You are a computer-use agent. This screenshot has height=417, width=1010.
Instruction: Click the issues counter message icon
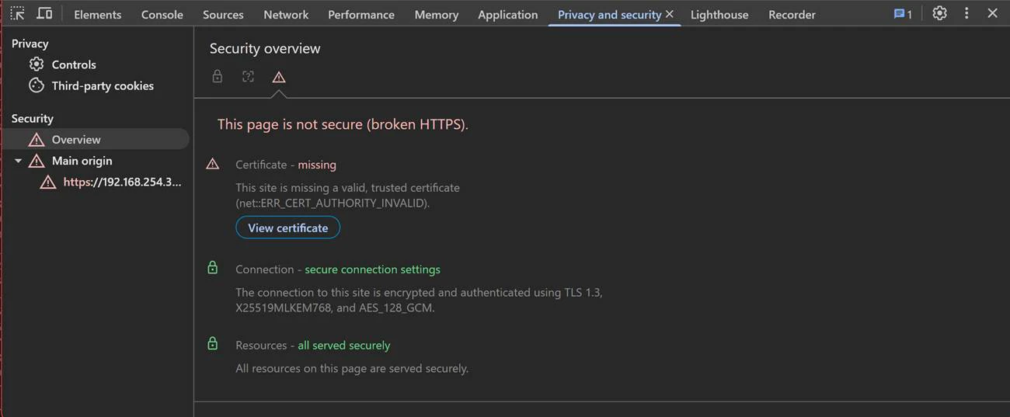pos(903,14)
